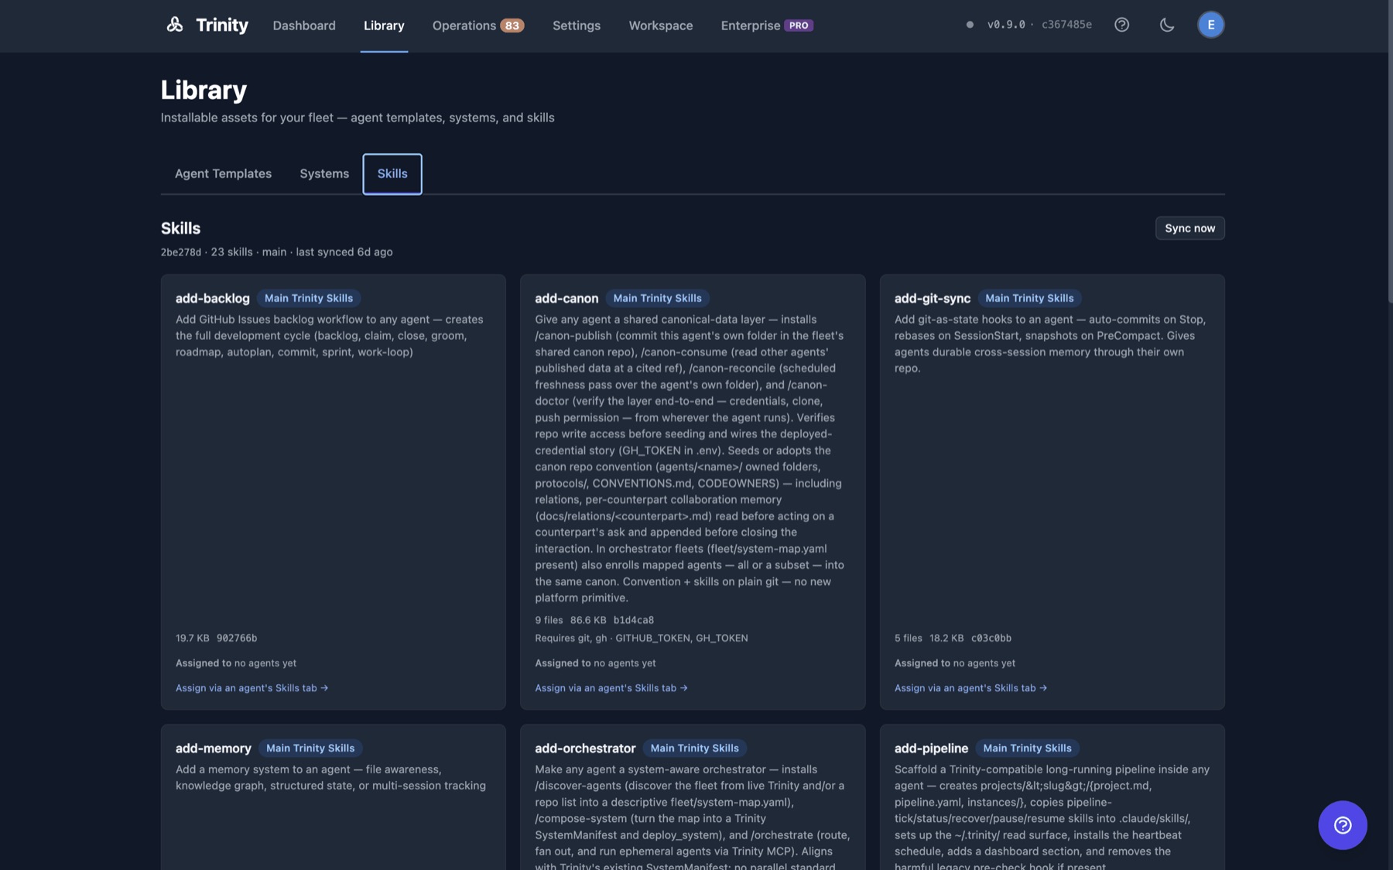Screen dimensions: 1393x870
Task: Open the Library nav item
Action: [384, 26]
